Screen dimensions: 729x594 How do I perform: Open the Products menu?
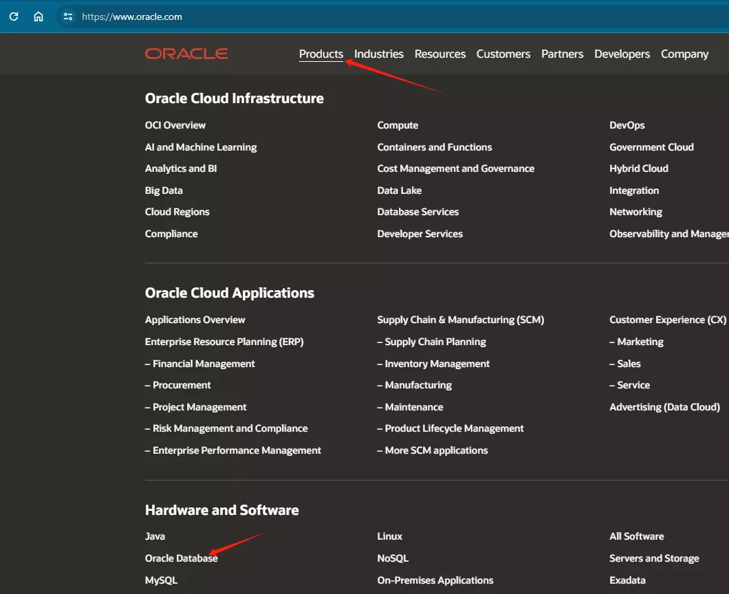click(x=321, y=54)
